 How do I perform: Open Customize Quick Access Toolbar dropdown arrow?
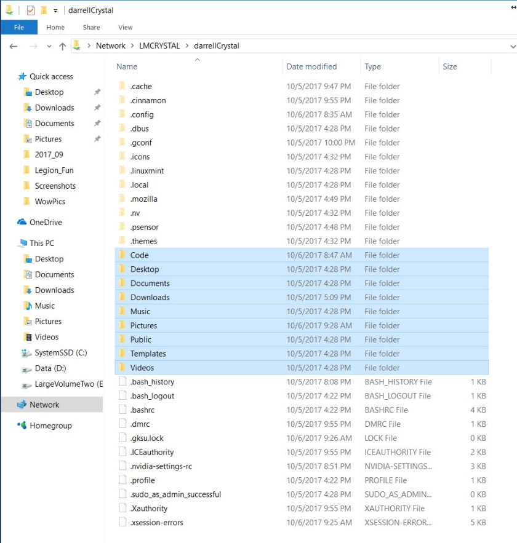[55, 10]
